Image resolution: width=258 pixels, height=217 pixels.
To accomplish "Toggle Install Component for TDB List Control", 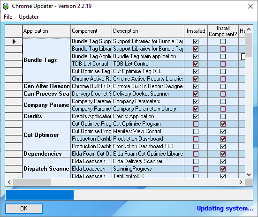I will coord(223,64).
